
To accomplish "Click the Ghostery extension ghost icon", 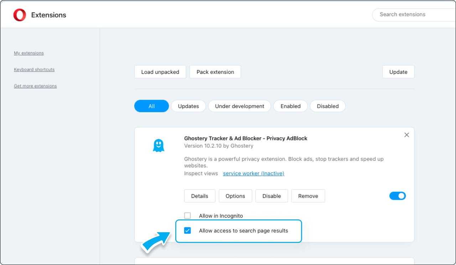I will 159,145.
